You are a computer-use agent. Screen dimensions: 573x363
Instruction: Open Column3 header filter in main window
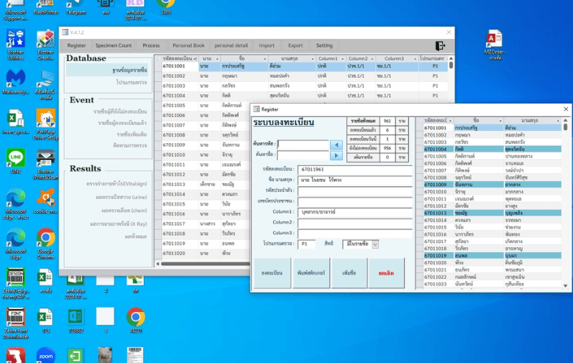pos(415,59)
